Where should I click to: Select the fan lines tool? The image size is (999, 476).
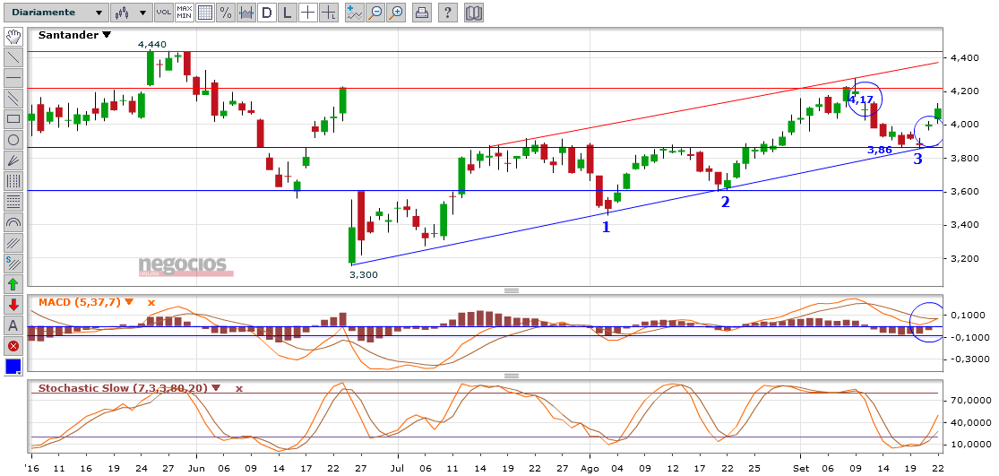pyautogui.click(x=13, y=160)
